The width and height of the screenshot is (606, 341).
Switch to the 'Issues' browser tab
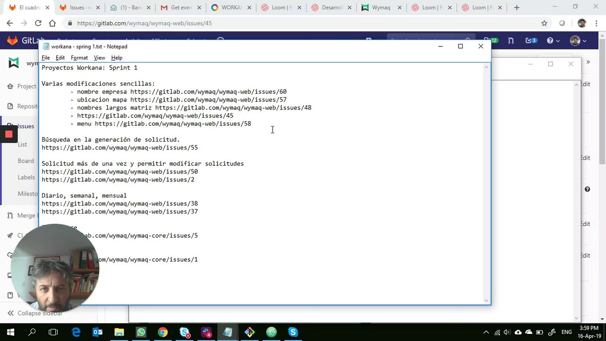click(79, 8)
